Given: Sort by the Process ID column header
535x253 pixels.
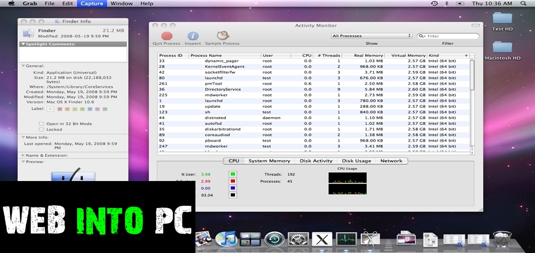Looking at the screenshot, I should (x=173, y=56).
